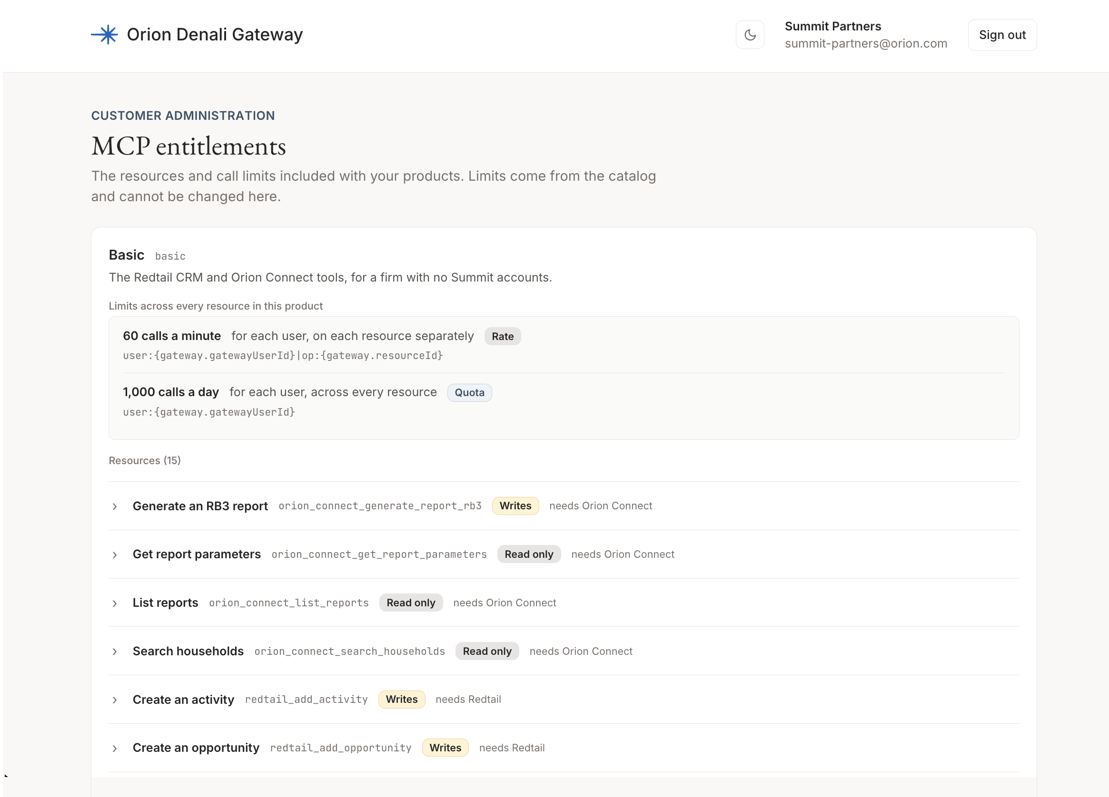This screenshot has width=1109, height=797.
Task: Select the text "orion_connect_search_households"
Action: pyautogui.click(x=350, y=651)
